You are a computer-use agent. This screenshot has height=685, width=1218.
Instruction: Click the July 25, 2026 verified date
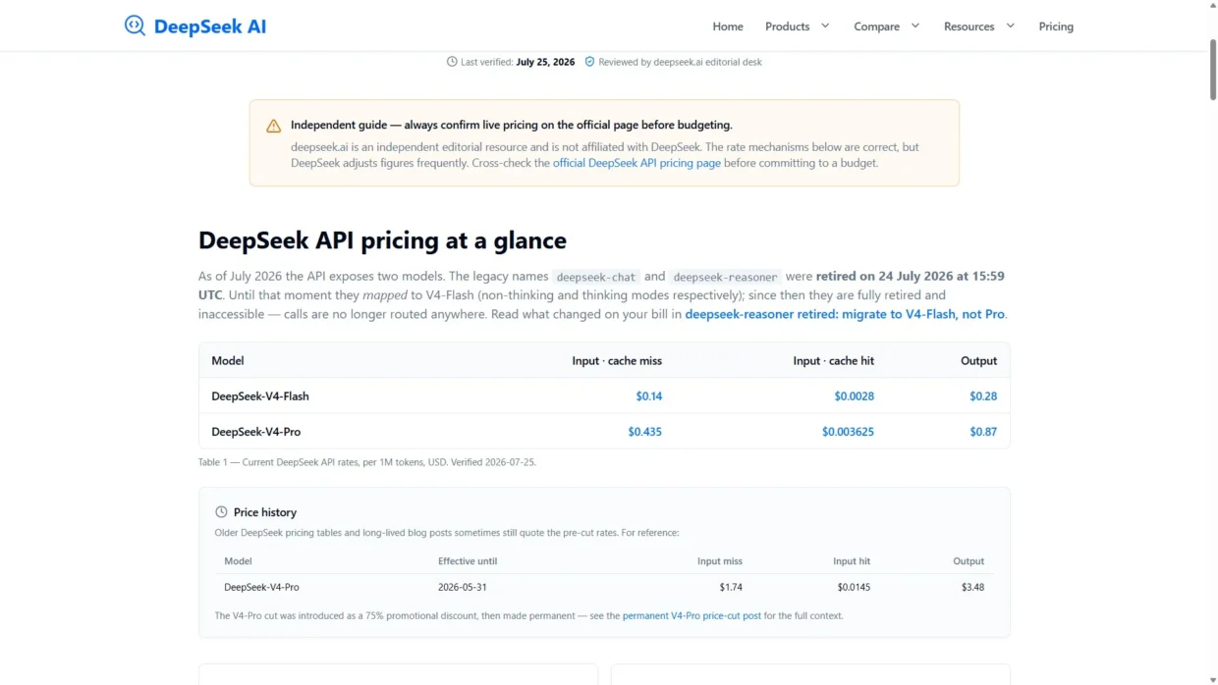tap(545, 62)
